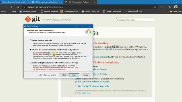Open the "maintained build" link

(x=104, y=50)
